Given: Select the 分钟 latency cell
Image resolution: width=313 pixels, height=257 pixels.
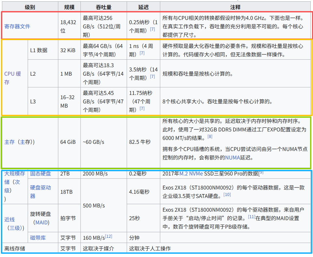Looking at the screenshot, I should pyautogui.click(x=143, y=238).
